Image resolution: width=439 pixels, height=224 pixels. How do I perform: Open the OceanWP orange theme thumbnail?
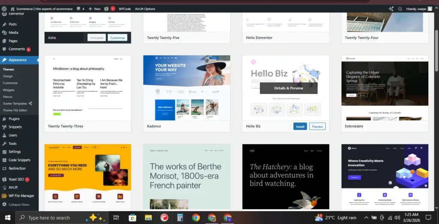coord(87,177)
